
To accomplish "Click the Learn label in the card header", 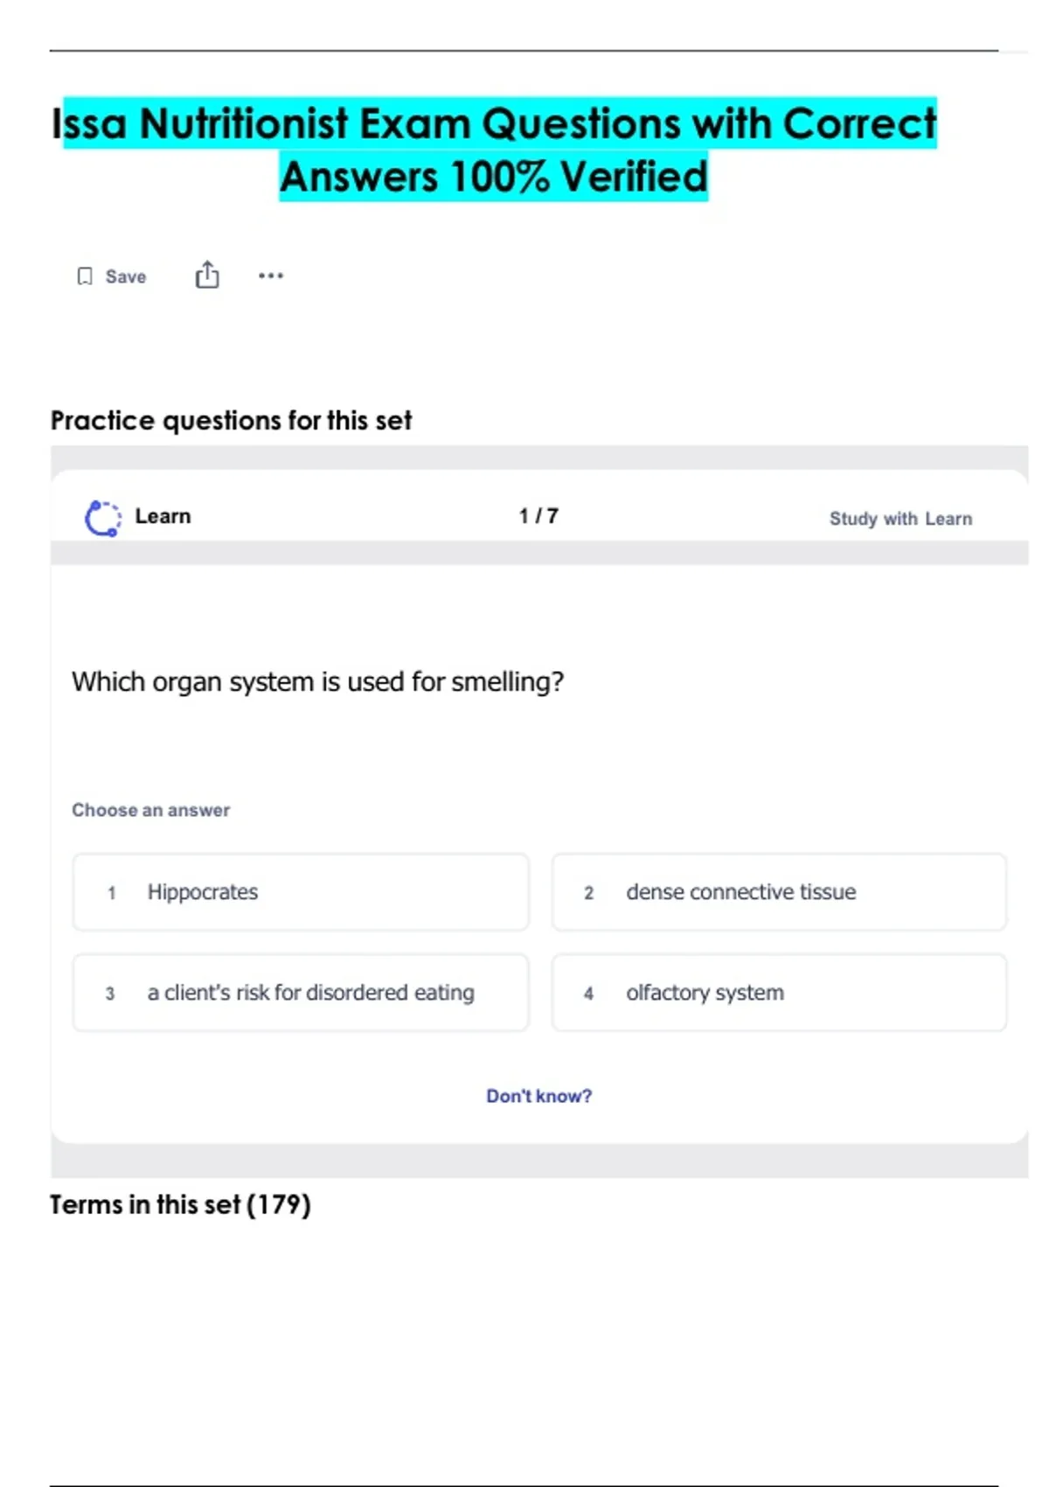I will pyautogui.click(x=163, y=516).
